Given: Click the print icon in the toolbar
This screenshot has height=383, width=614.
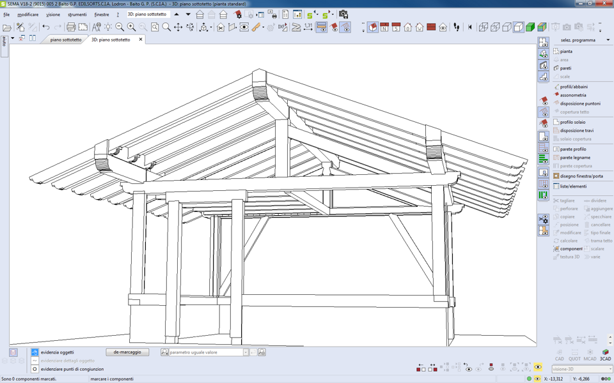Looking at the screenshot, I should tap(71, 27).
